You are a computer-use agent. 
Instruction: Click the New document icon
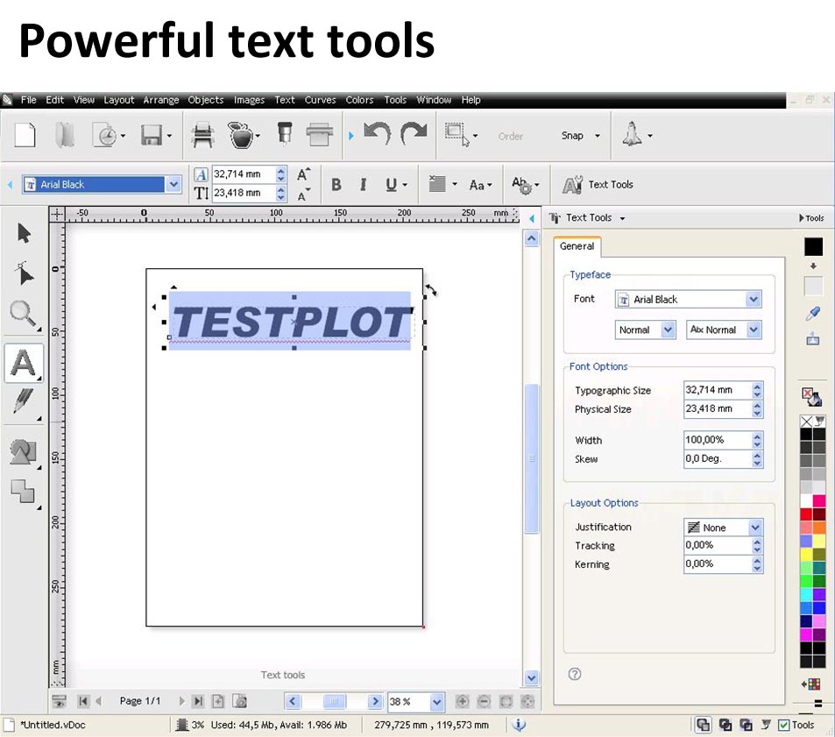(x=25, y=135)
